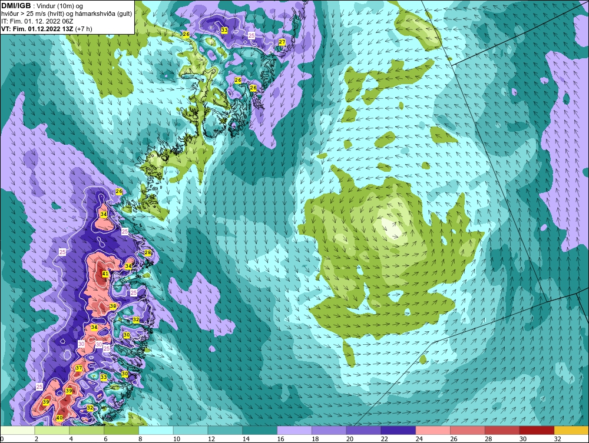Viewport: 589px width, 443px height.
Task: Click the 8 tick on the color scale
Action: pyautogui.click(x=141, y=439)
